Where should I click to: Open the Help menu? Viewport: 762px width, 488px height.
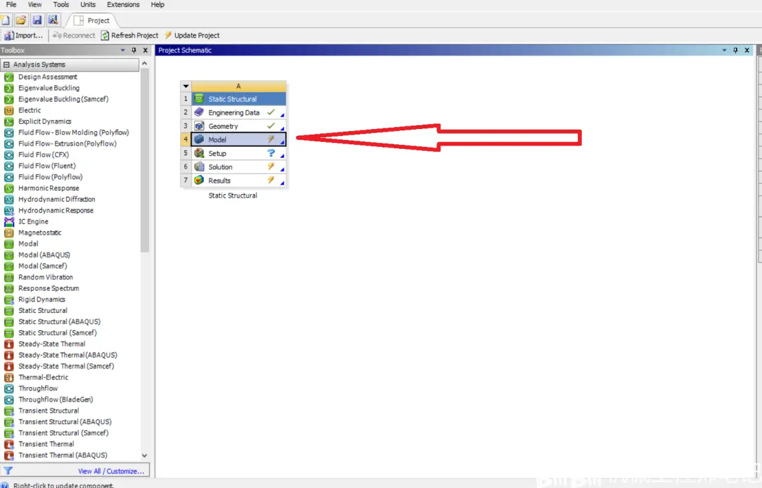157,4
